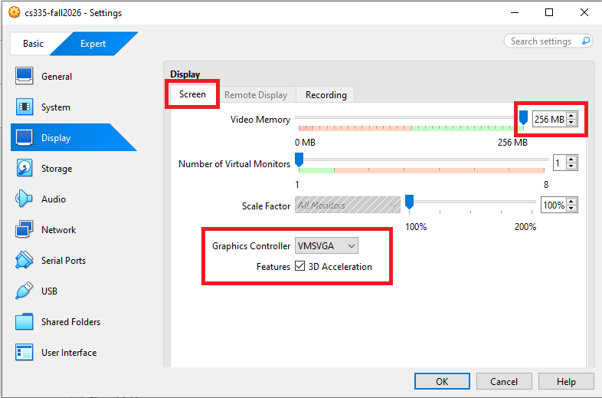Screen dimensions: 602x398
Task: Disable the 3D Acceleration checkbox
Action: point(301,267)
